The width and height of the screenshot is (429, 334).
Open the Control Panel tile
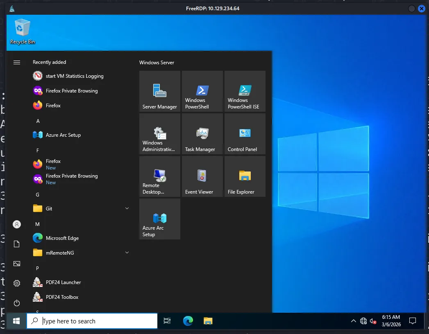[245, 134]
